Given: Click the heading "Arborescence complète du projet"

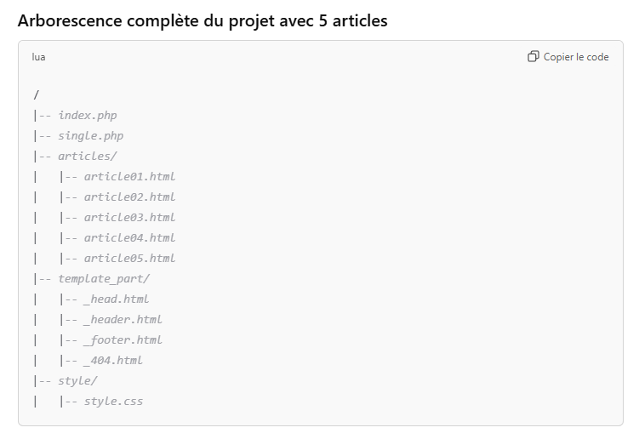Looking at the screenshot, I should point(203,20).
